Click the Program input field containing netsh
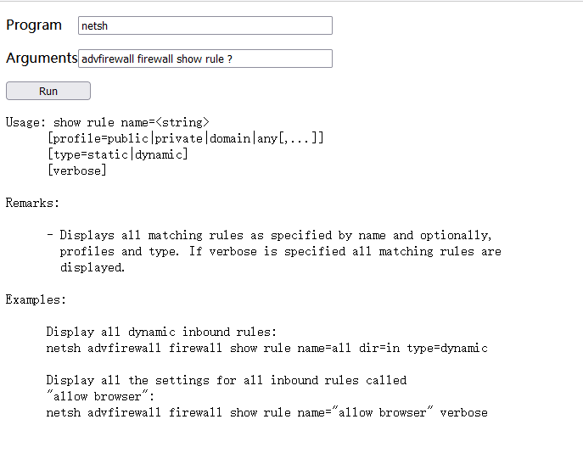583x464 pixels. click(204, 25)
